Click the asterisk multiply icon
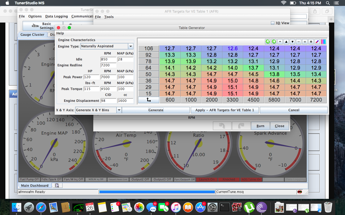Screen dimensions: 345x215 tap(311, 42)
